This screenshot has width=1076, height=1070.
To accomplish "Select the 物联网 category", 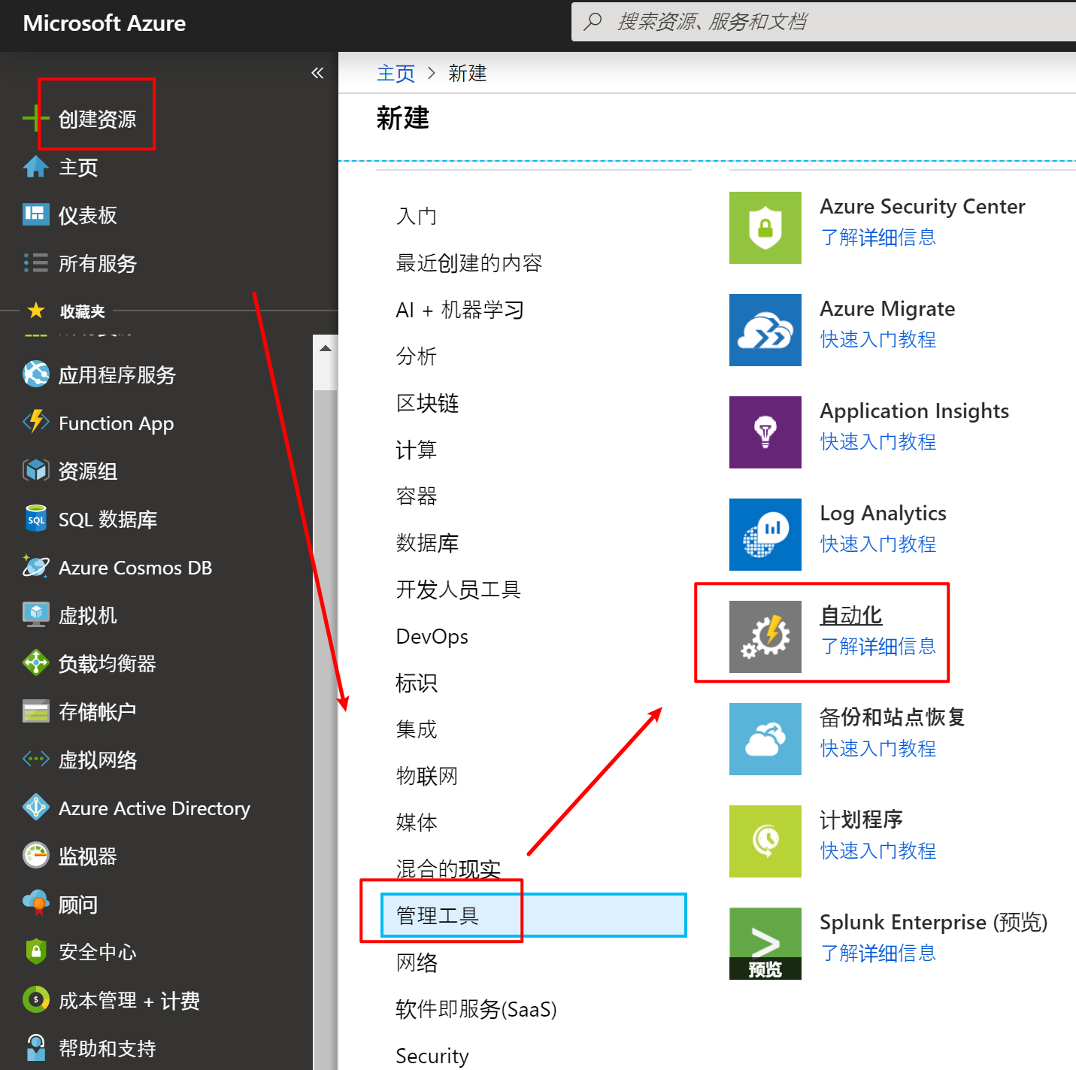I will [427, 776].
